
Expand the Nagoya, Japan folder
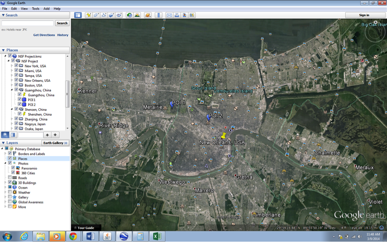click(x=12, y=124)
